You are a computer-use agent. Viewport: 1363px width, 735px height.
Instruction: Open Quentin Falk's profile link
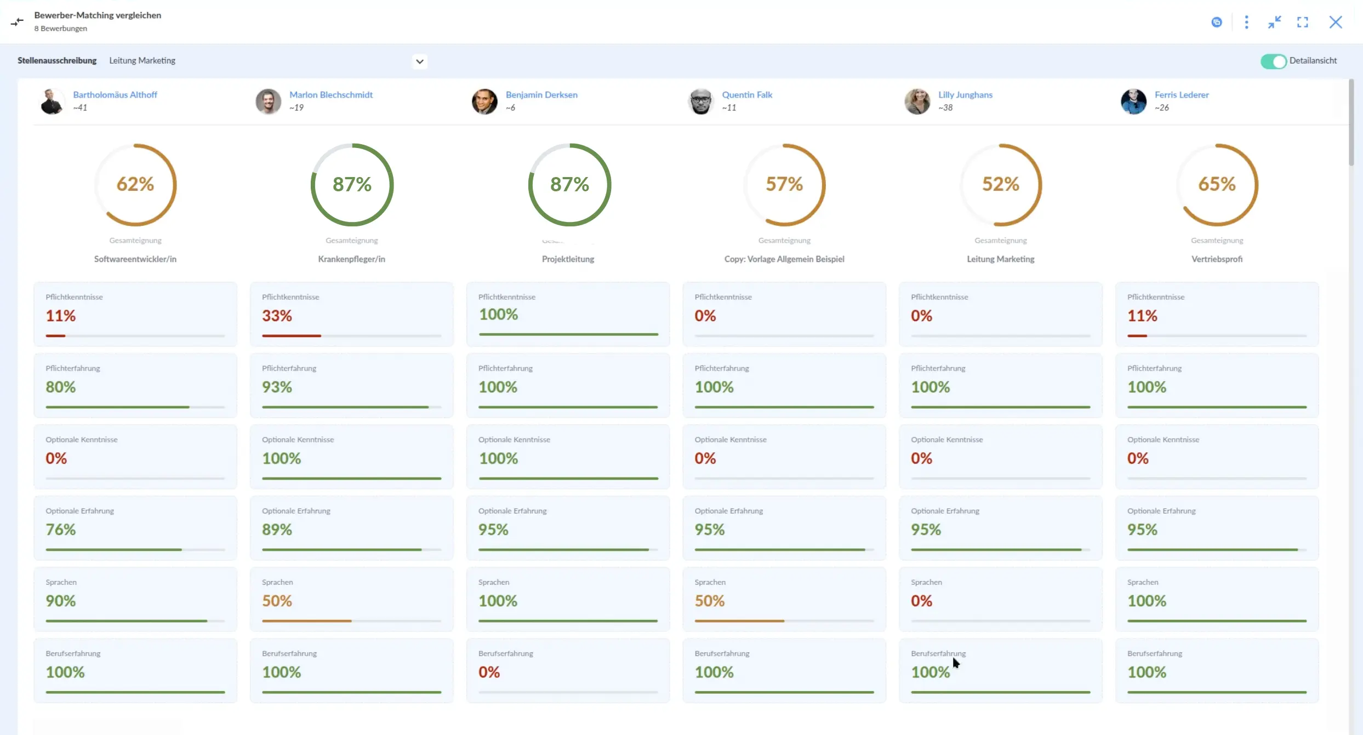tap(747, 95)
